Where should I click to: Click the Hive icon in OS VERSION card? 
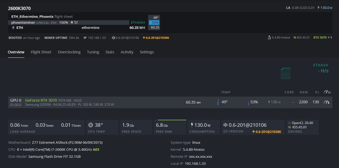(x=225, y=125)
